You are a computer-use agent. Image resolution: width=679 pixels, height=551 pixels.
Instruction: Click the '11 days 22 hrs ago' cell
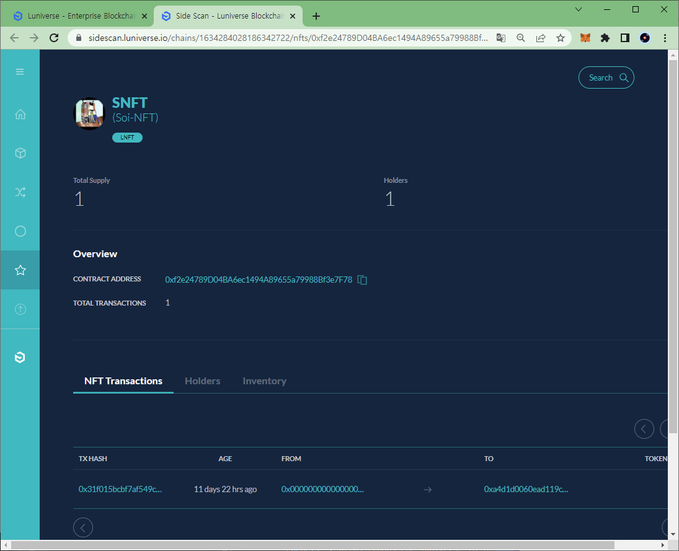(x=225, y=489)
